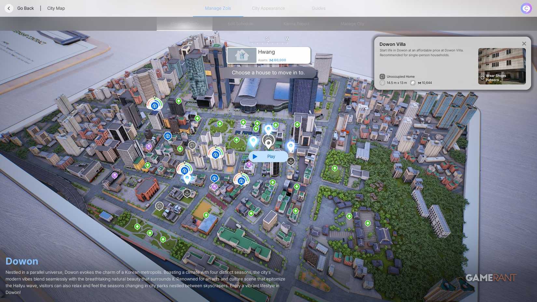Screen dimensions: 537x302
Task: Select the Manage Zois tab
Action: 218,8
